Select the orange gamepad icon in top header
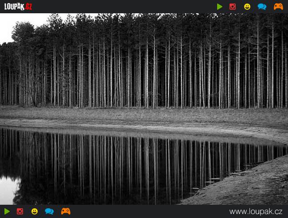The width and height of the screenshot is (288, 218). [x=278, y=7]
